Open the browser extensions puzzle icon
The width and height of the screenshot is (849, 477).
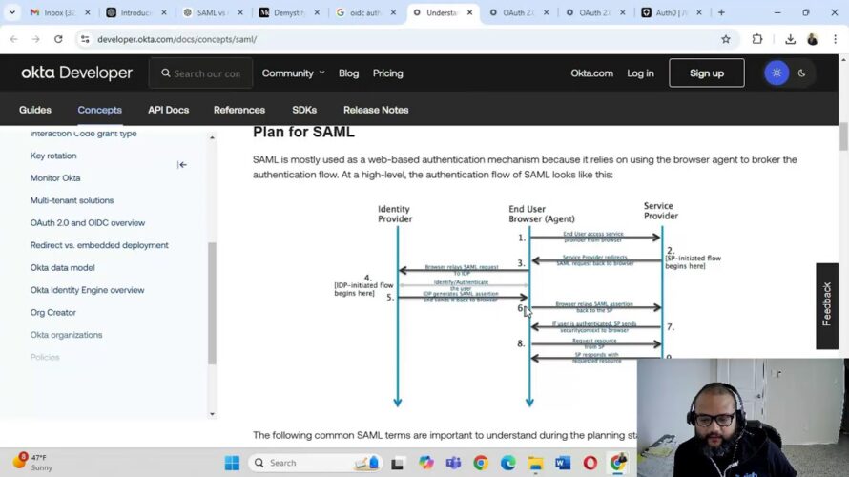coord(757,39)
